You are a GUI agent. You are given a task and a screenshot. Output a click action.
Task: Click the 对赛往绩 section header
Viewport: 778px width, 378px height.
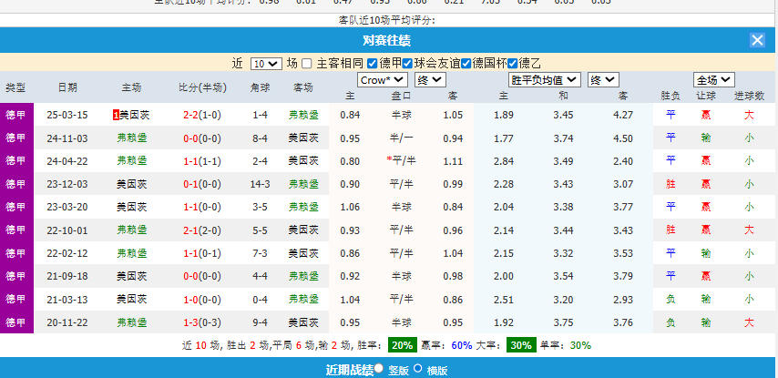(386, 40)
